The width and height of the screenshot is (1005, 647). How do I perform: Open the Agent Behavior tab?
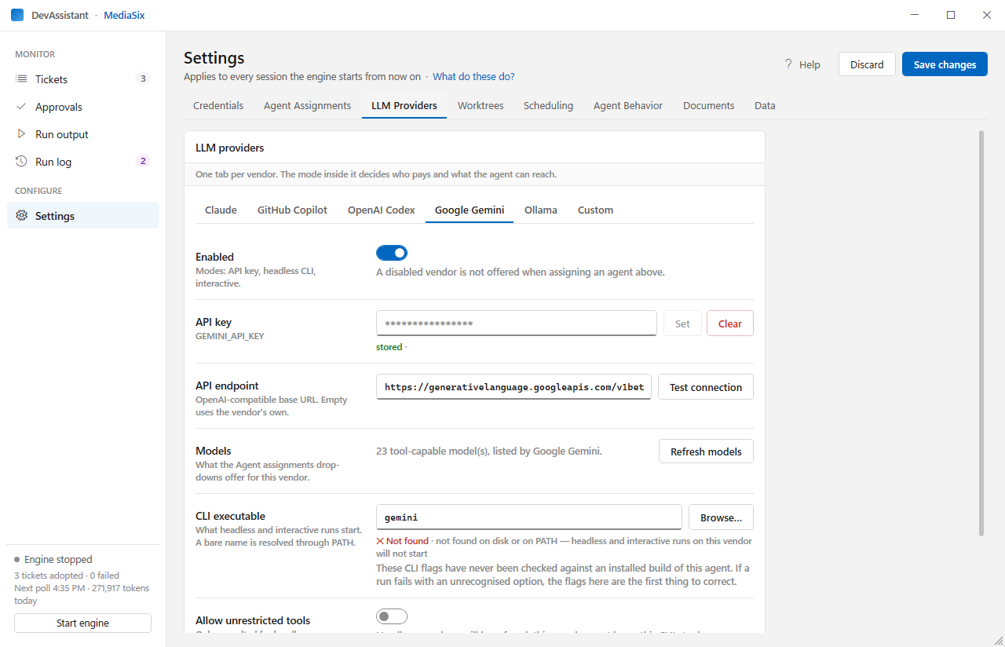point(628,105)
